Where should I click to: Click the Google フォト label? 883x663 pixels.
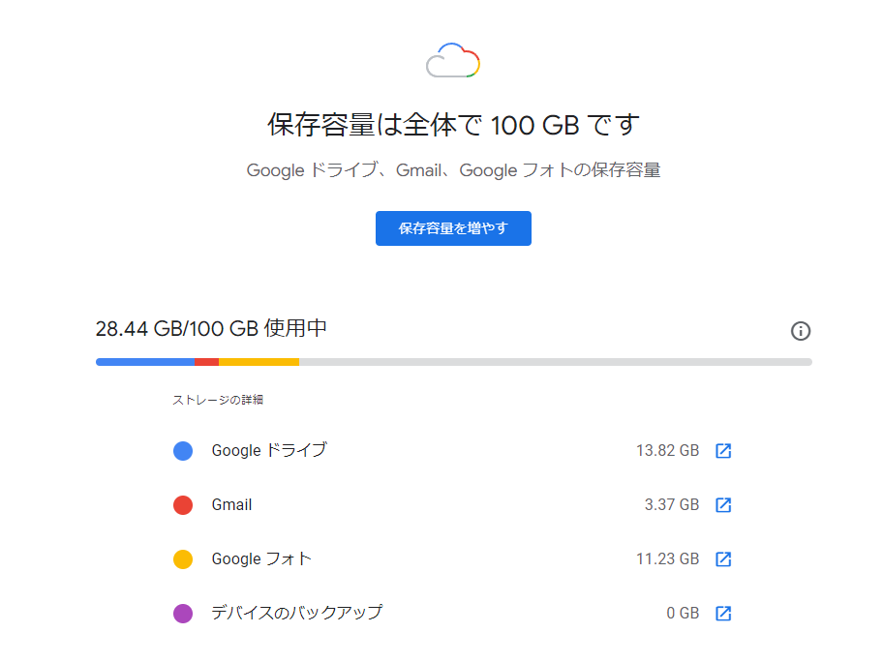click(261, 558)
